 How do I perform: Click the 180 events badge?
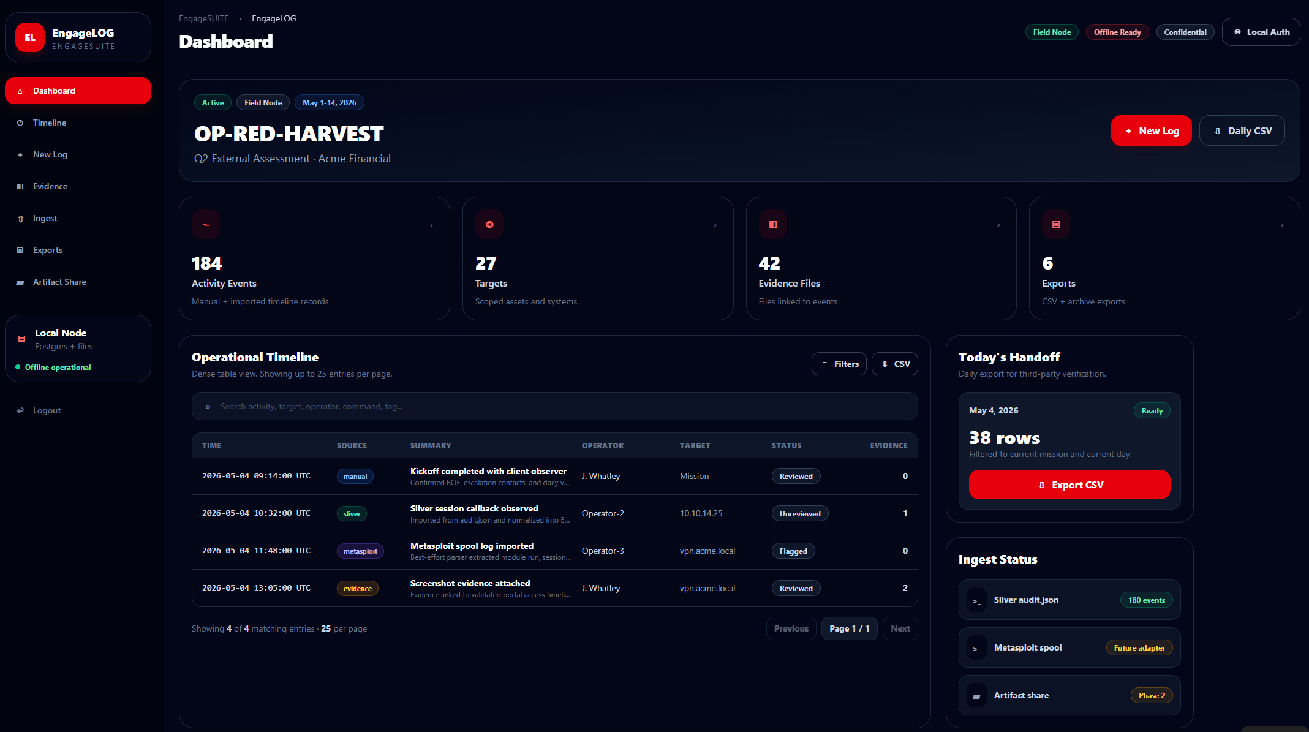click(1146, 600)
